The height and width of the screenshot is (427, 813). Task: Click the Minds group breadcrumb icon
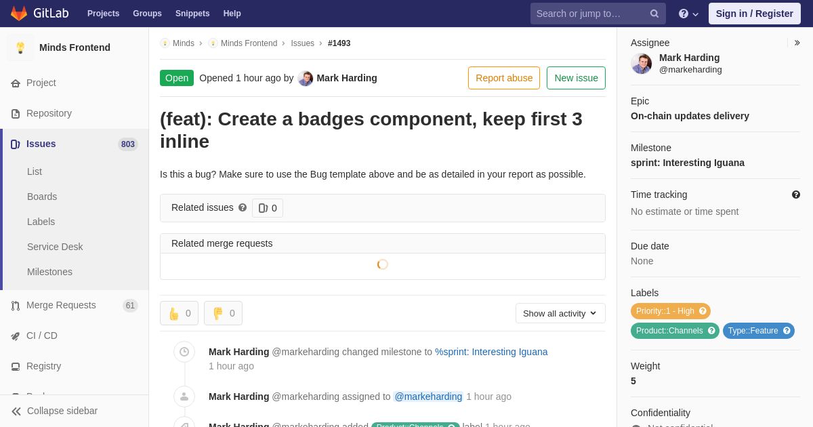[x=165, y=43]
